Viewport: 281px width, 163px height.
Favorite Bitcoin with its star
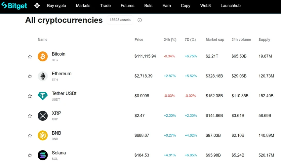pyautogui.click(x=30, y=57)
